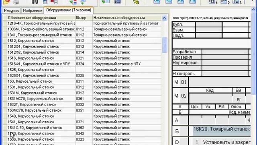The width and height of the screenshot is (257, 145).
Task: Open the Избранное tab
Action: pos(33,10)
